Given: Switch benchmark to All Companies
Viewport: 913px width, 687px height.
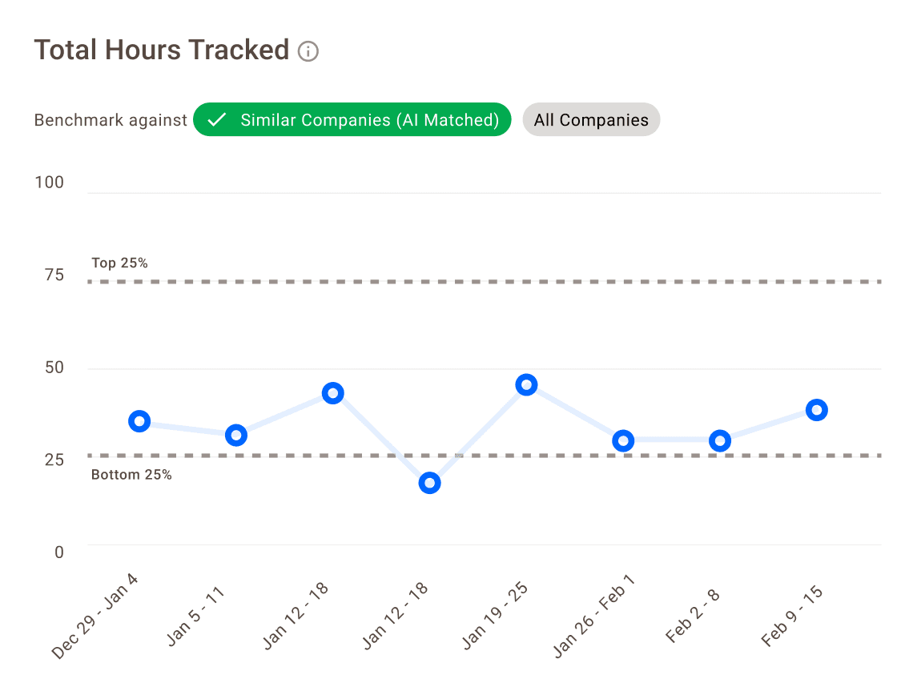Looking at the screenshot, I should point(591,120).
